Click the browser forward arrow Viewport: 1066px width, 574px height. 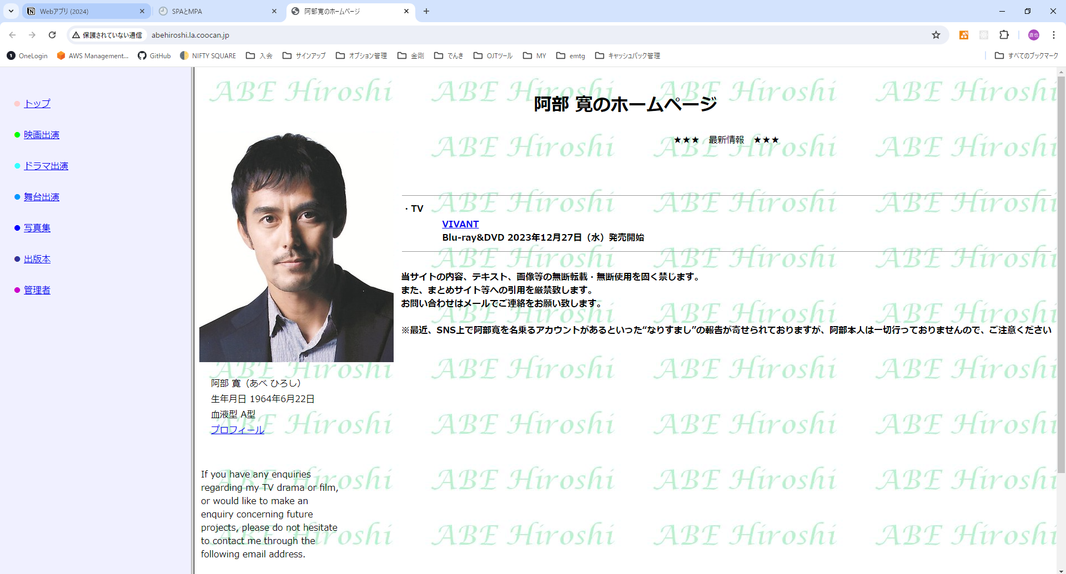(32, 35)
